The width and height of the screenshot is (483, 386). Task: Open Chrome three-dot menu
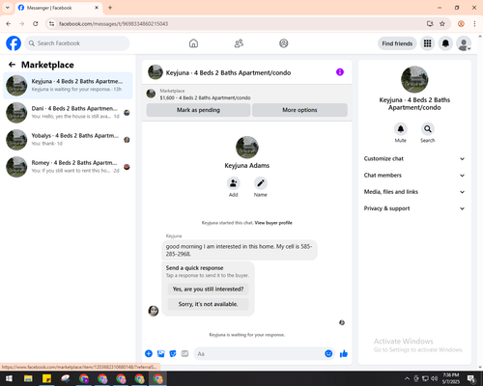tap(474, 24)
